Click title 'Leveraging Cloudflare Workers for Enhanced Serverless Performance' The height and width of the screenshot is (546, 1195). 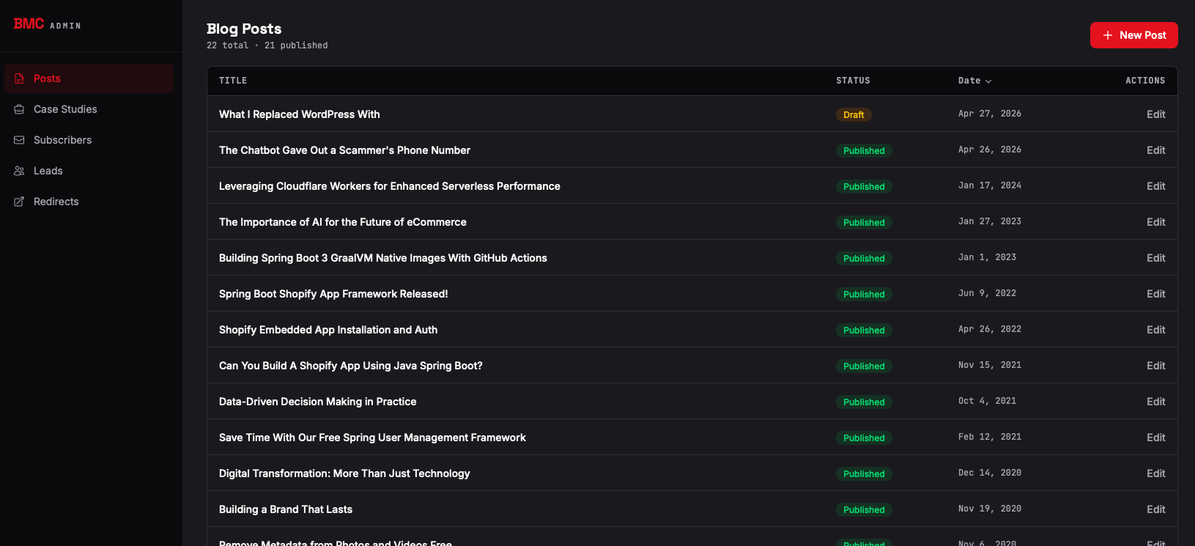(389, 186)
